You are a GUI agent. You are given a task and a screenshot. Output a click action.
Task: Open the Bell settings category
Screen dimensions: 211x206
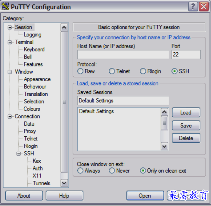28,57
